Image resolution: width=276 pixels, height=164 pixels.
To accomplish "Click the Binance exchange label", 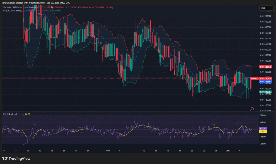I will 32,8.
